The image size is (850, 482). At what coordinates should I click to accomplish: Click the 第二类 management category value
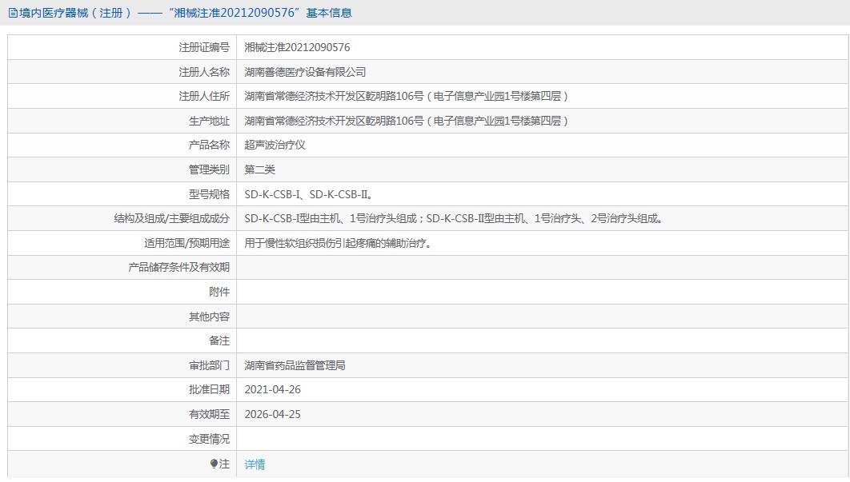[259, 169]
